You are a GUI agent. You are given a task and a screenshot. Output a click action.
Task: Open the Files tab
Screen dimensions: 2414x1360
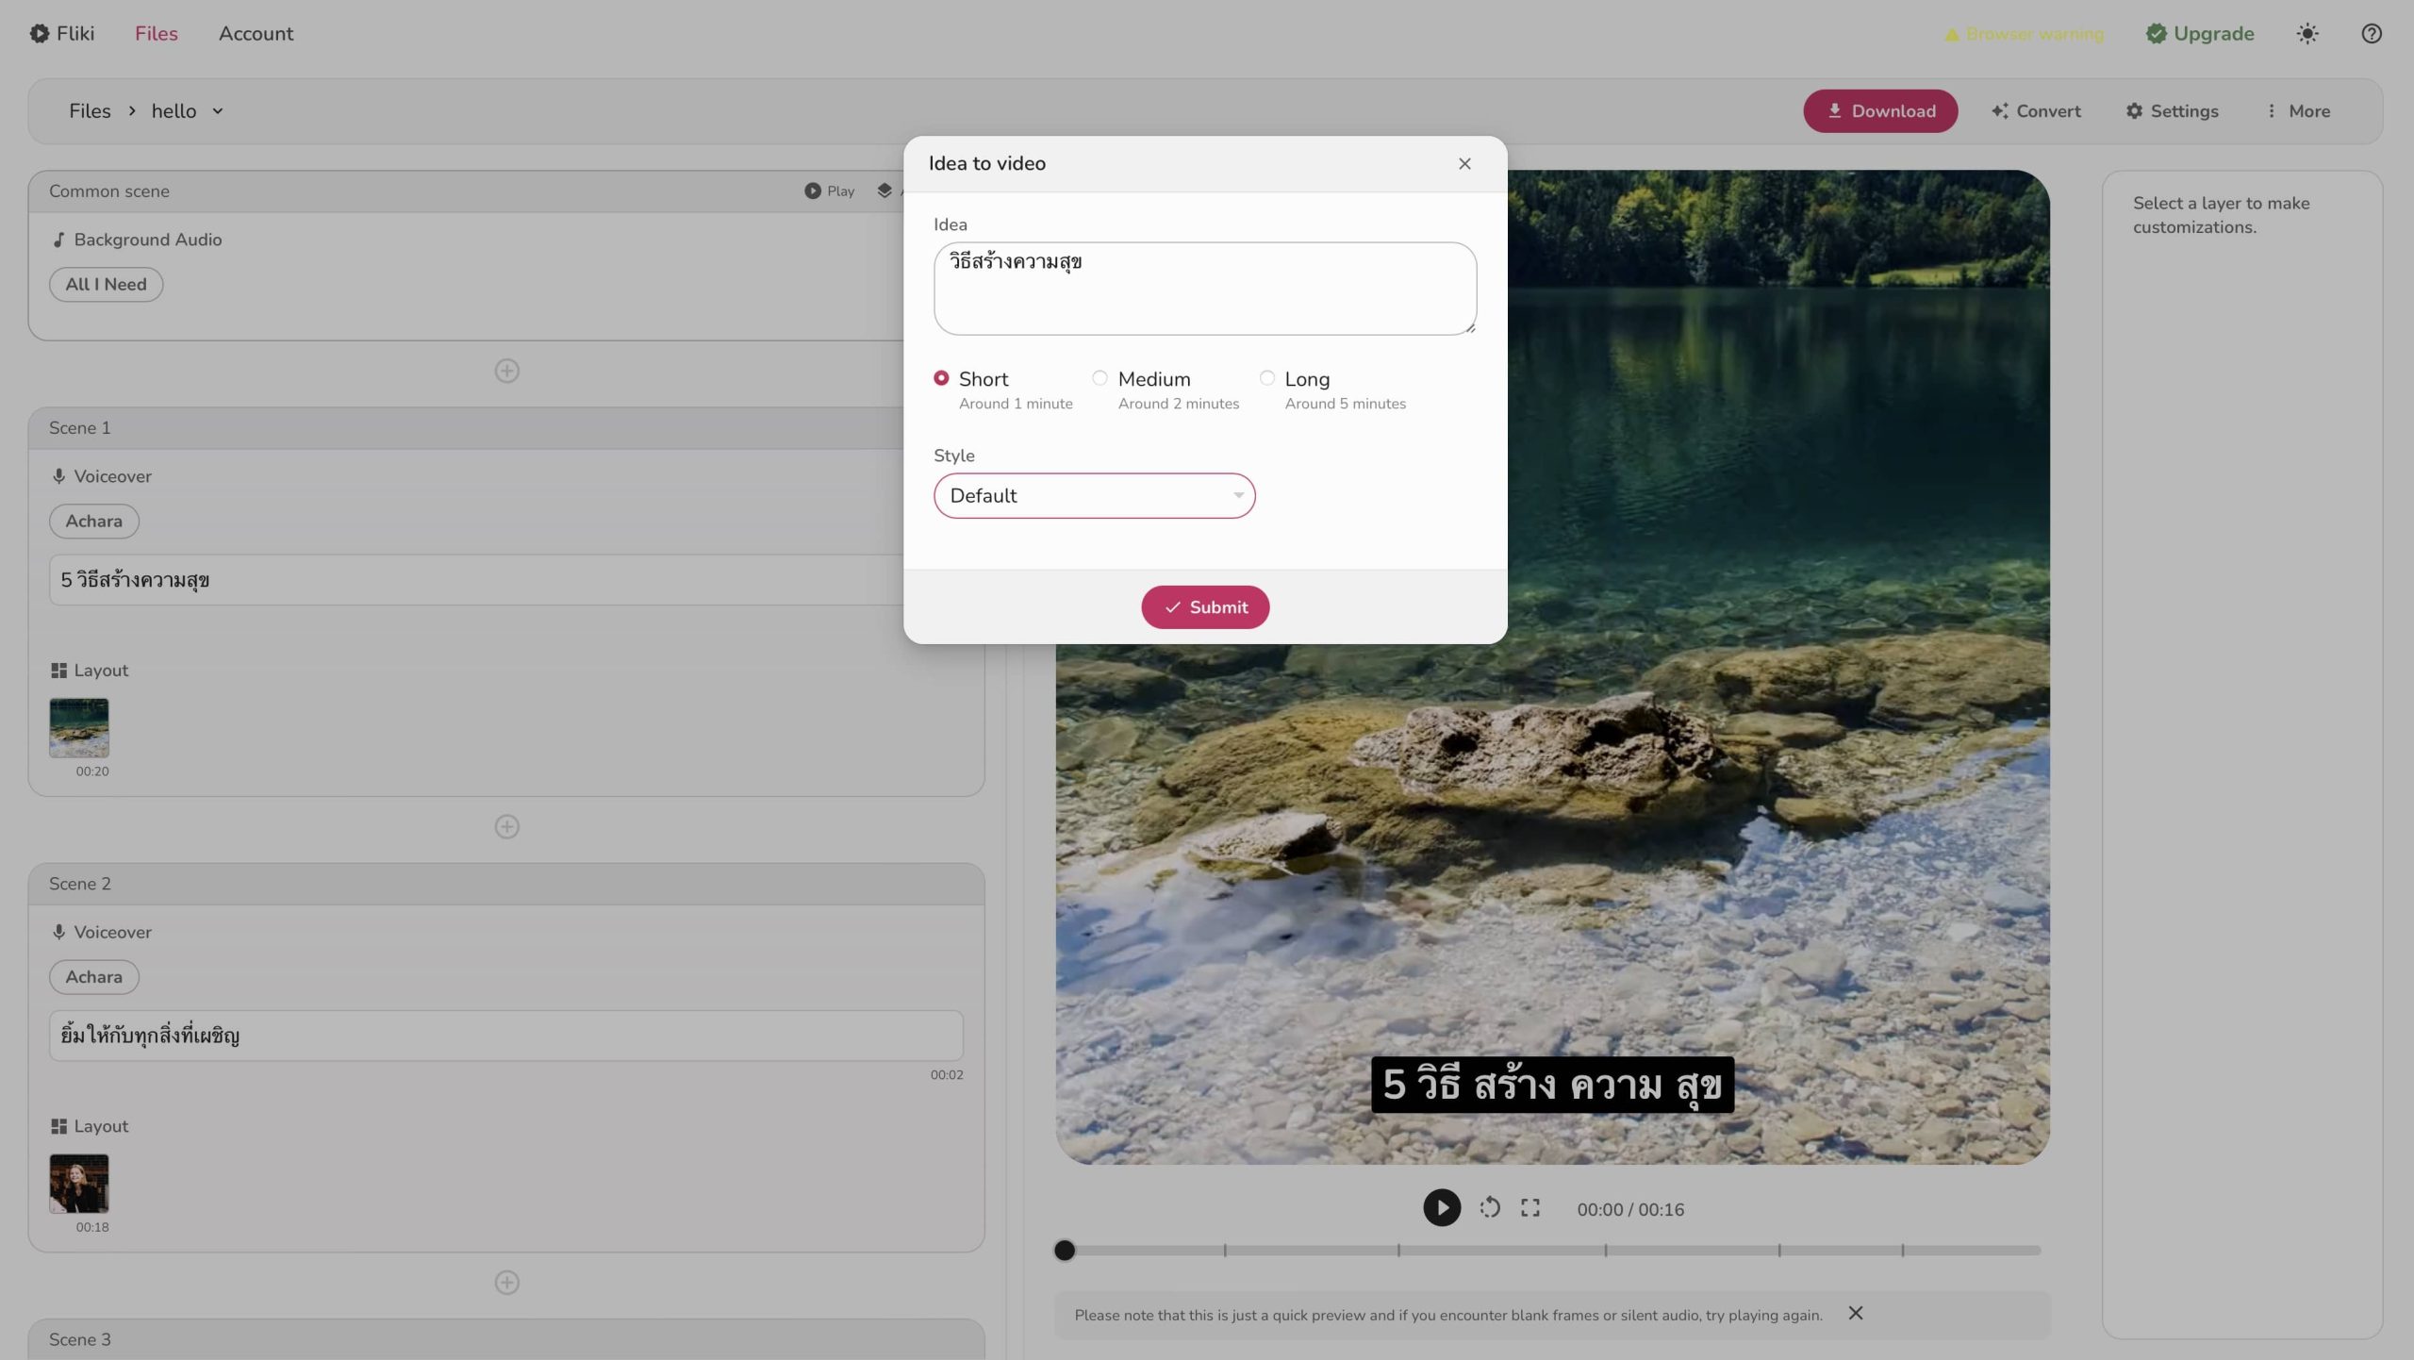(156, 34)
